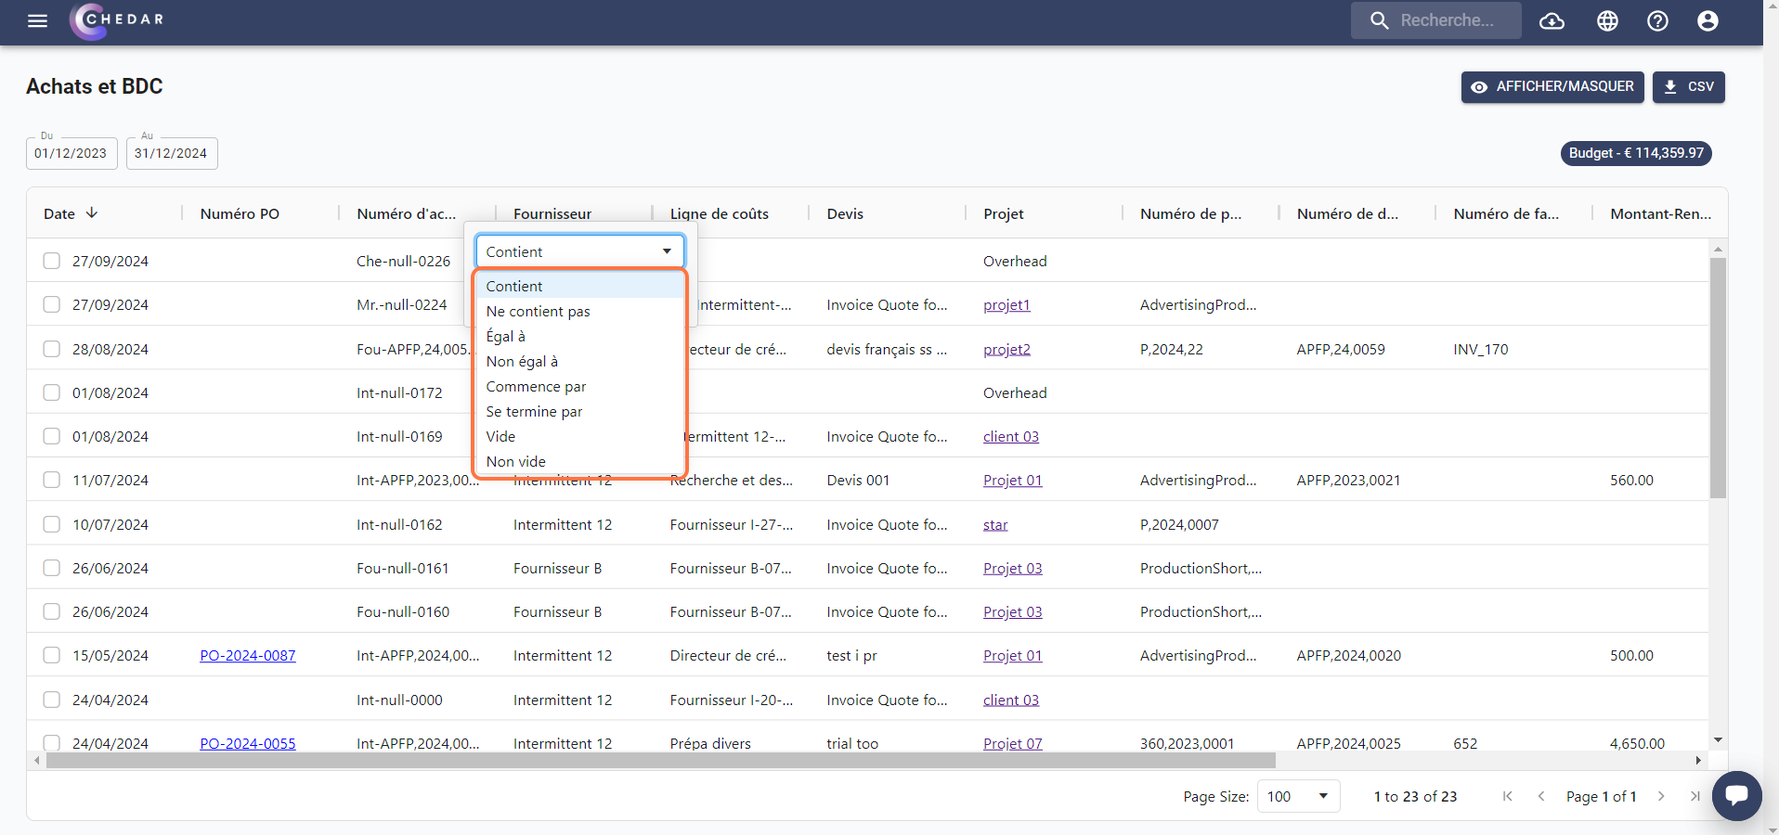
Task: Check the Fou-null-0161 row checkbox
Action: click(52, 568)
